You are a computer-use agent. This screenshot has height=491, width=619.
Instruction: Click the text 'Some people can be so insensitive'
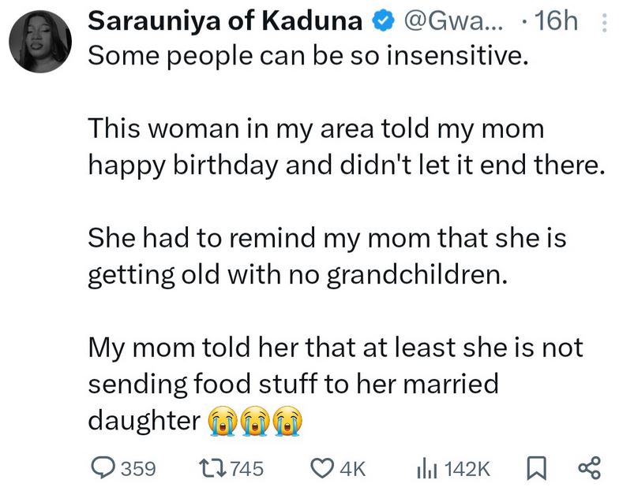304,58
